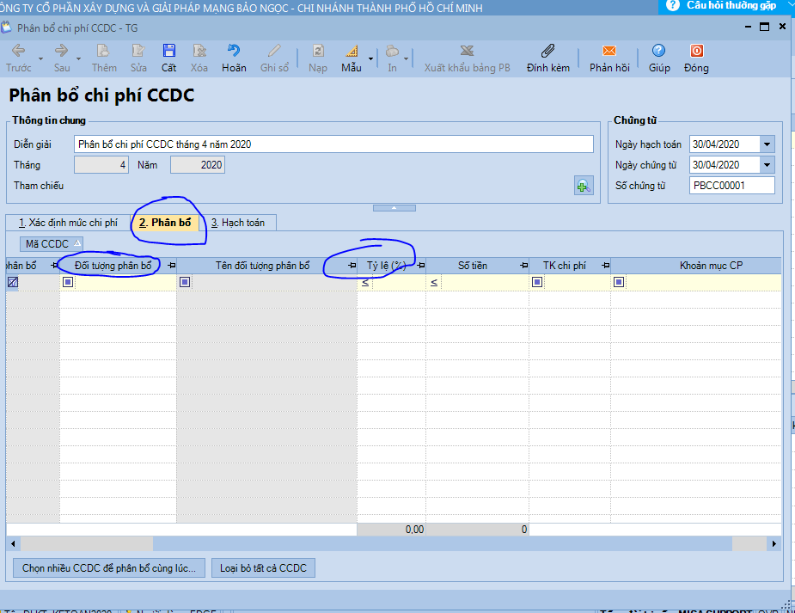Viewport: 795px width, 613px height.
Task: Open the Đính kèm attachment icon
Action: pos(547,52)
